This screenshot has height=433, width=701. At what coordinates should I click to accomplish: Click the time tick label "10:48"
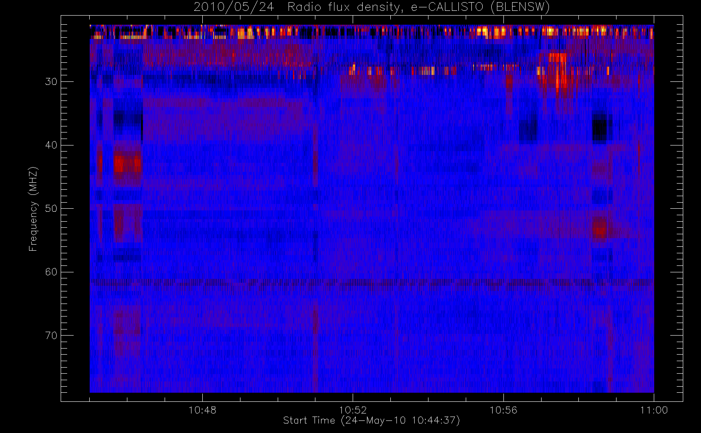202,410
